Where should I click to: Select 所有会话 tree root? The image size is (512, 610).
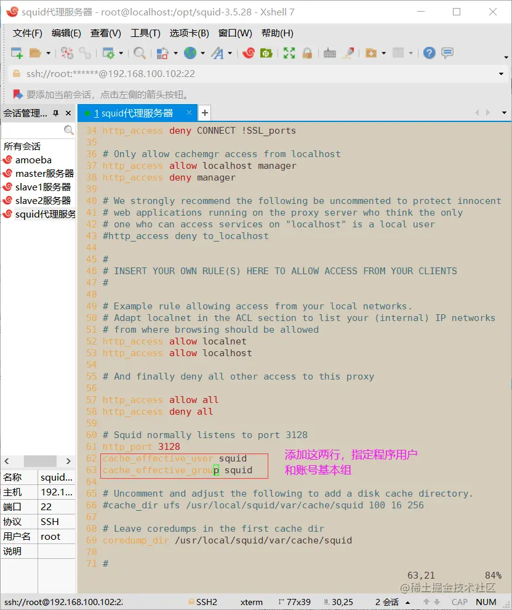[22, 146]
